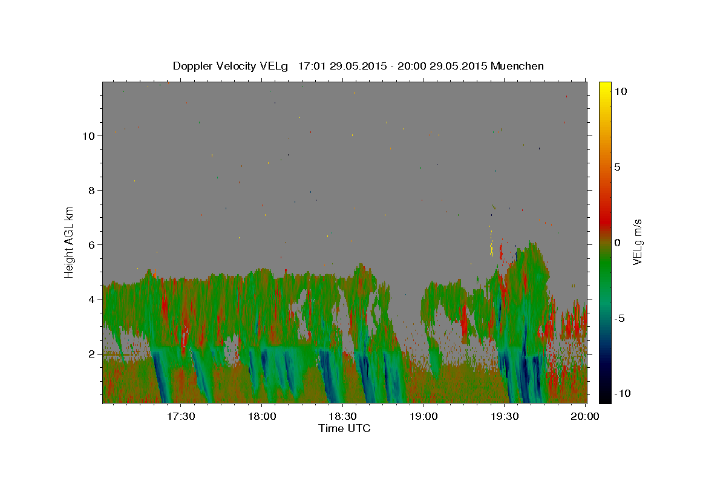Click the 17:30 time tick label

click(x=181, y=416)
